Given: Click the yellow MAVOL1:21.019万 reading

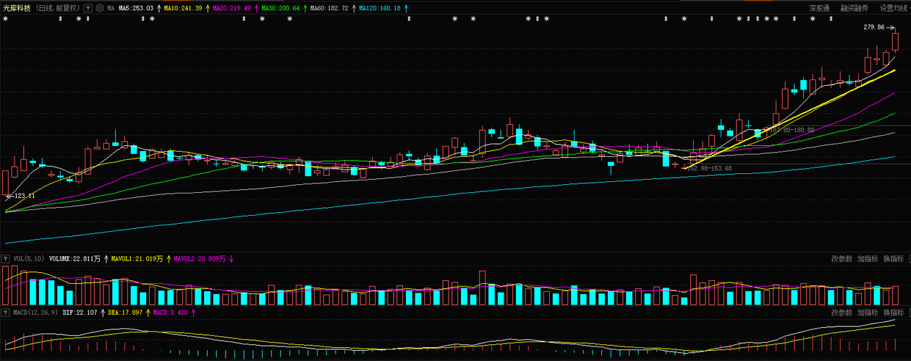Looking at the screenshot, I should point(137,258).
